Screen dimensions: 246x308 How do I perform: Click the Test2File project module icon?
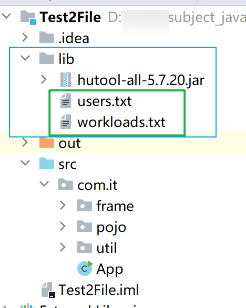pos(28,18)
